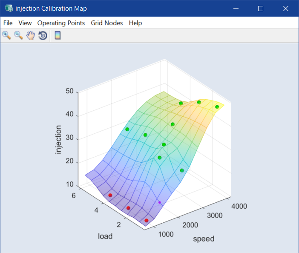299x253 pixels.
Task: Expand the Operating Points menu
Action: pos(61,23)
